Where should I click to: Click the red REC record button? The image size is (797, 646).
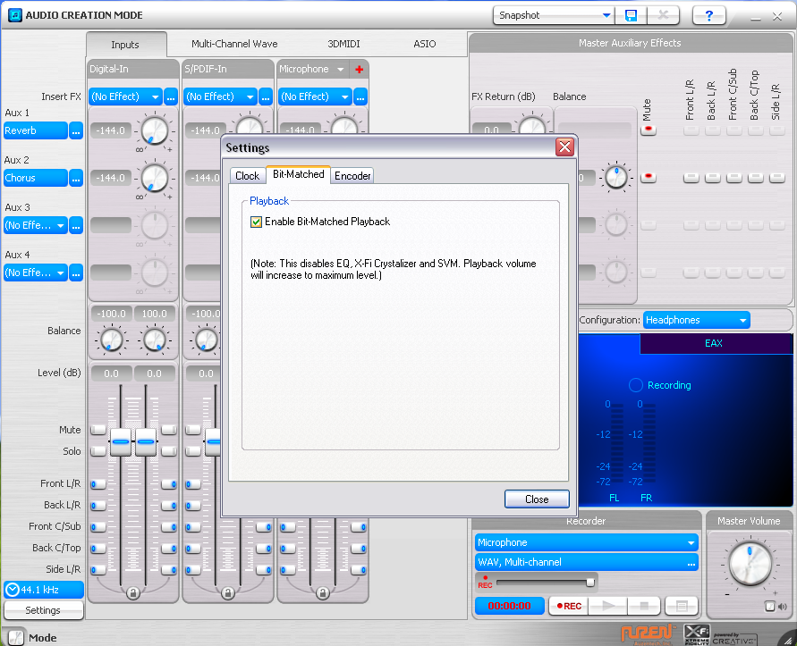(x=567, y=606)
